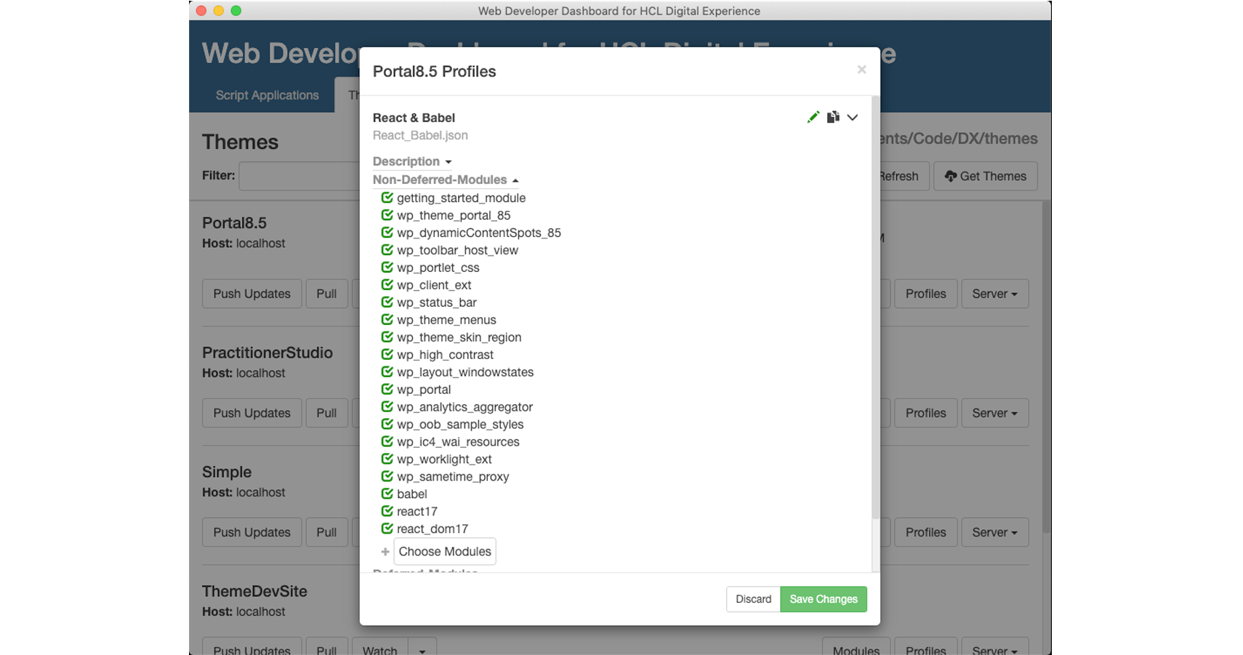1243x655 pixels.
Task: Click the plus icon beside Choose Modules
Action: [385, 552]
